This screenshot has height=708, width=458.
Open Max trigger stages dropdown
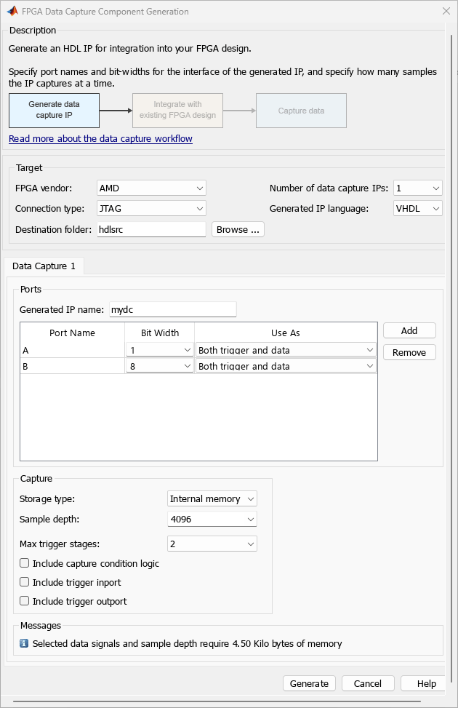pyautogui.click(x=212, y=544)
